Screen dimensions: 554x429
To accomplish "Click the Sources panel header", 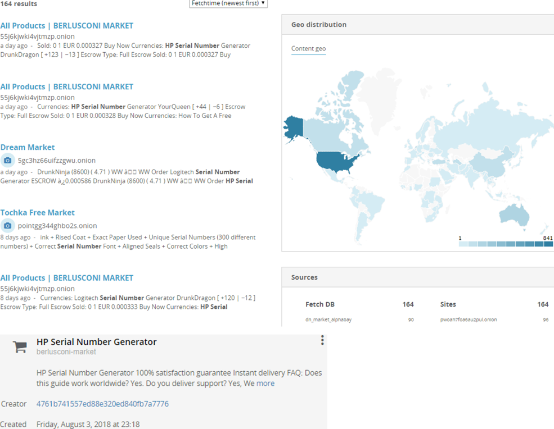I will [x=418, y=277].
